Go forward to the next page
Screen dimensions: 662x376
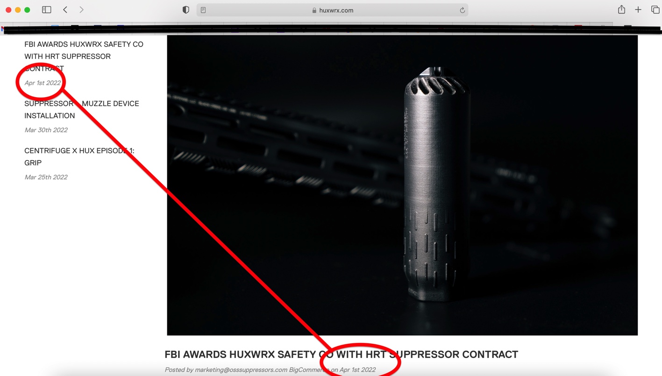point(81,10)
